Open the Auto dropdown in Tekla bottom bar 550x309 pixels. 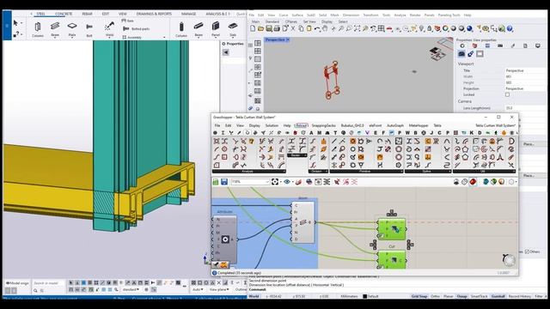pos(198,290)
